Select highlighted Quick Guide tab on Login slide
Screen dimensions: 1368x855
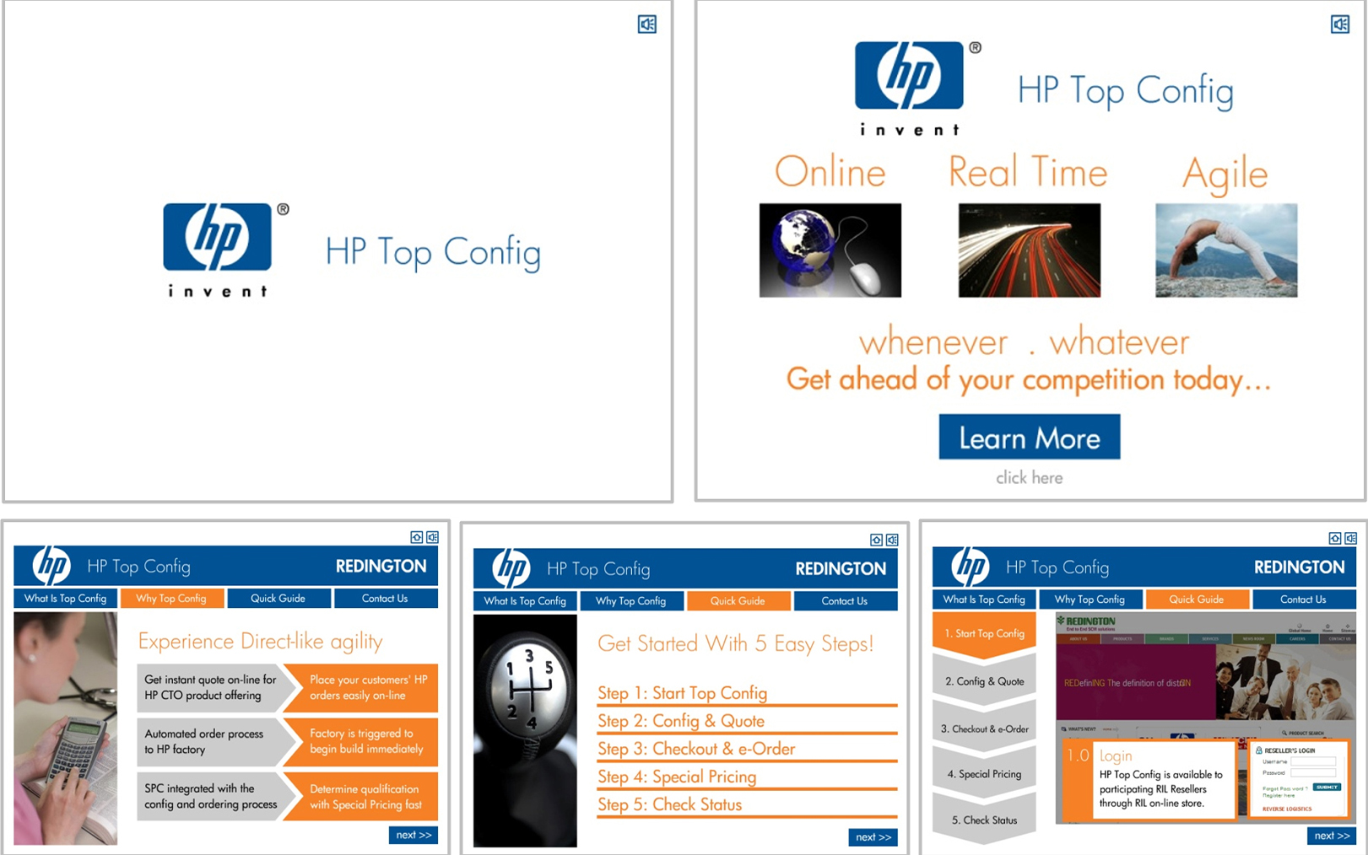click(x=1197, y=600)
